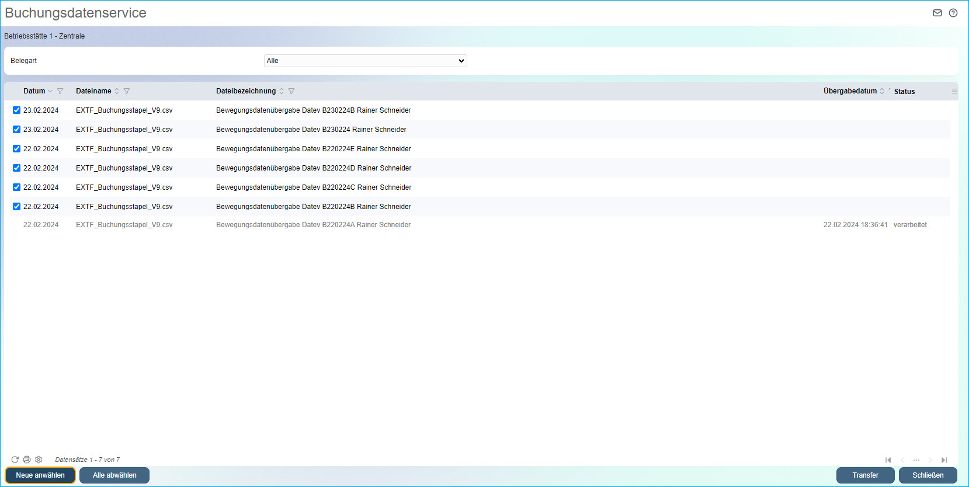
Task: Click the Übergabedatum header label
Action: 850,91
